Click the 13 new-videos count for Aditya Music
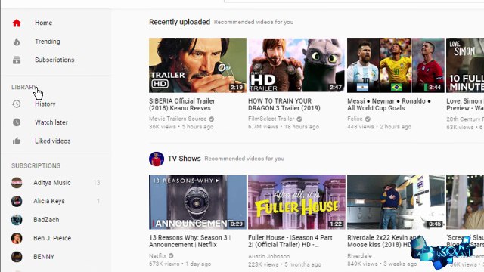484x272 pixels. (x=97, y=183)
